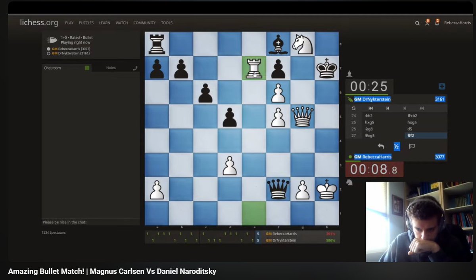Image resolution: width=476 pixels, height=280 pixels.
Task: Jump to the last move
Action: (x=422, y=108)
